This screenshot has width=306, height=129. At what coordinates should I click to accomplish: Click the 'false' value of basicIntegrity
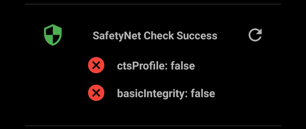point(203,93)
